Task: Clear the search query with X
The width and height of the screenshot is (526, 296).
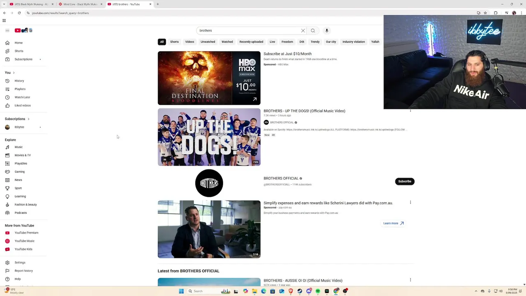Action: click(x=303, y=30)
